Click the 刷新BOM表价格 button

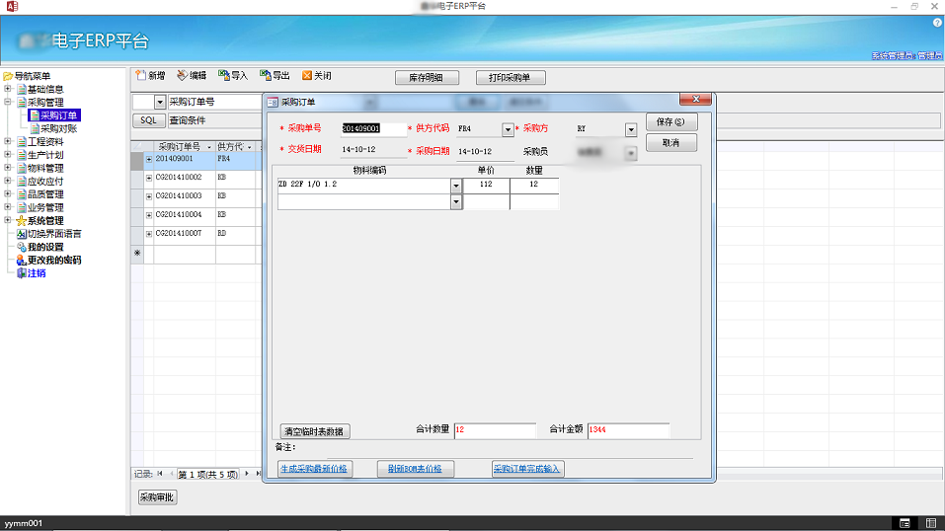pyautogui.click(x=416, y=469)
